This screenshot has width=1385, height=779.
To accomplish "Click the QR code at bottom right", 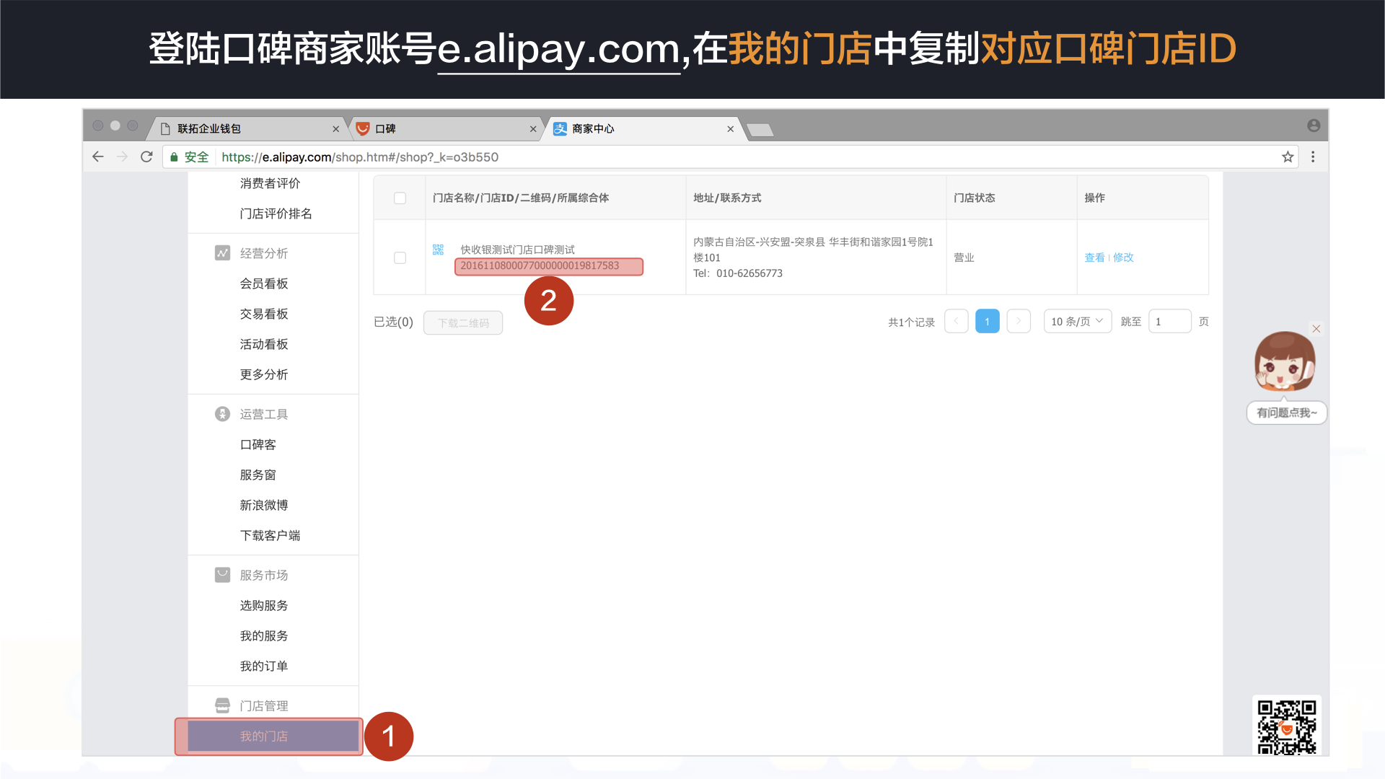I will click(x=1287, y=726).
